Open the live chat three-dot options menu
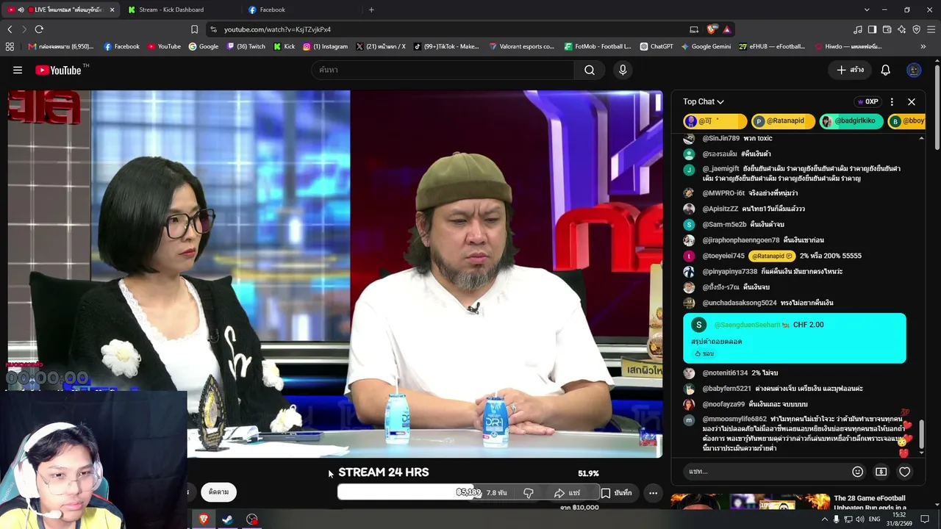Image resolution: width=941 pixels, height=529 pixels. (x=892, y=101)
